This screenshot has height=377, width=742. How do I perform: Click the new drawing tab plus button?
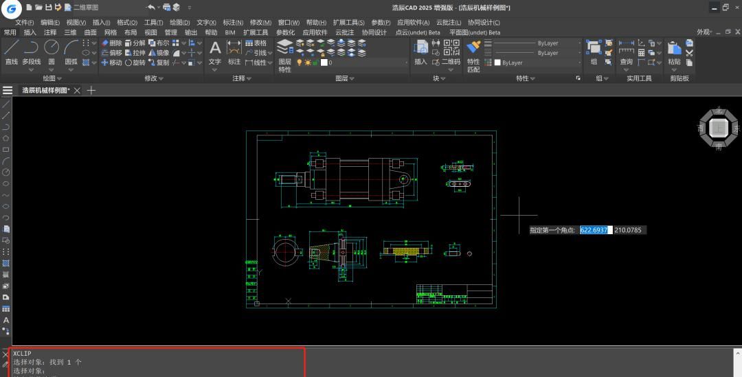(x=91, y=90)
